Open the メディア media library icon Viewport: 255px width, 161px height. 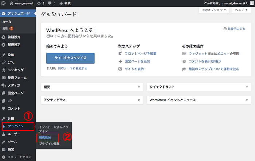tap(4, 86)
